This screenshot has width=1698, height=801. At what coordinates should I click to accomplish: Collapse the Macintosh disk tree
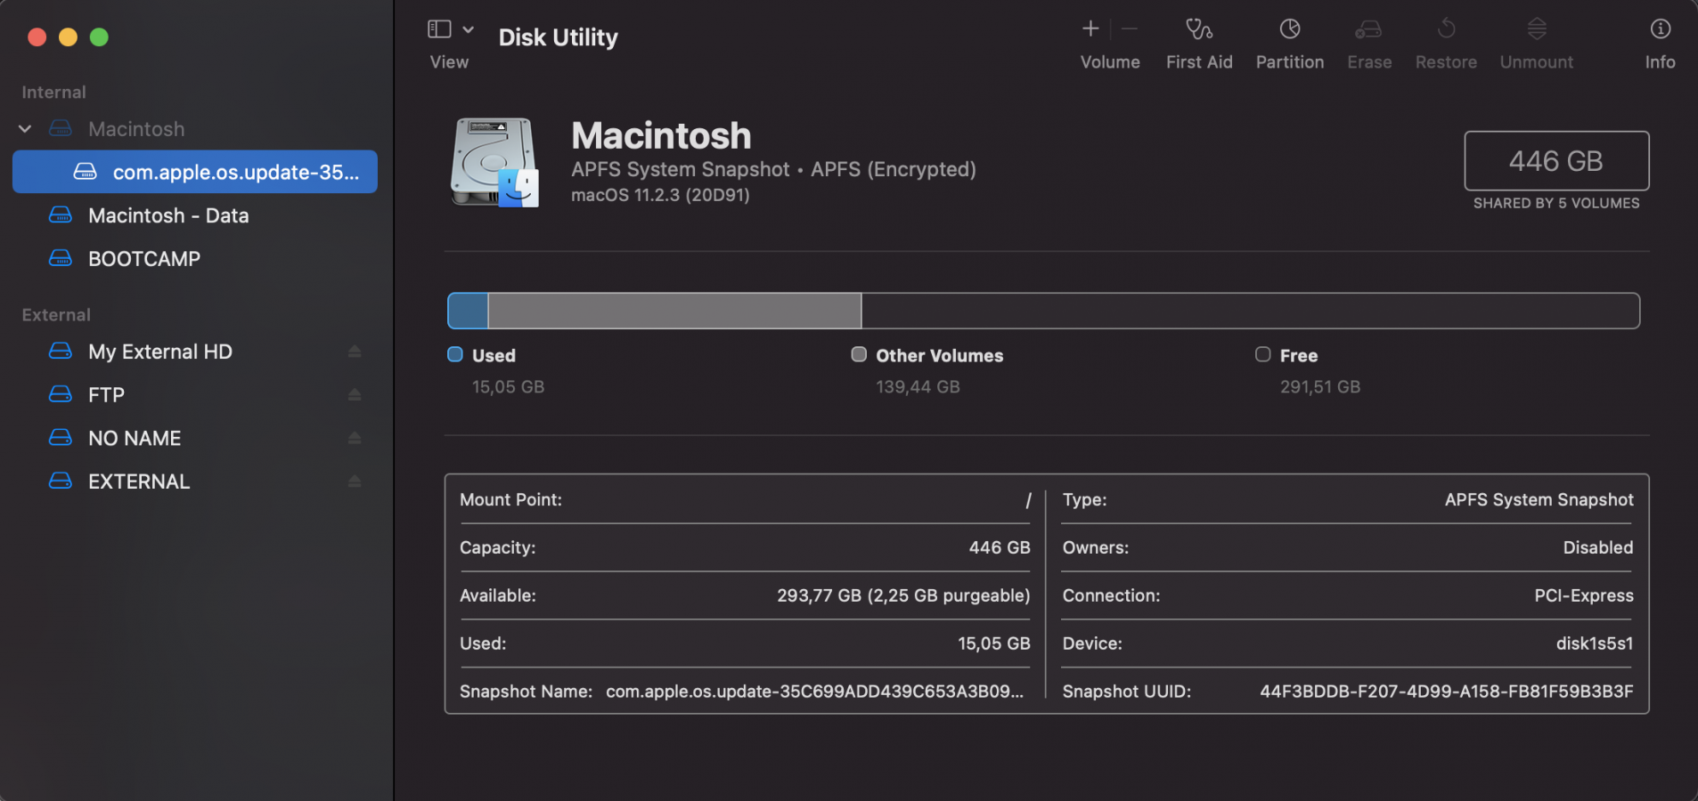(x=25, y=129)
